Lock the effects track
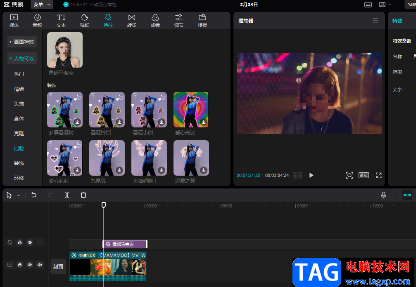 click(20, 242)
